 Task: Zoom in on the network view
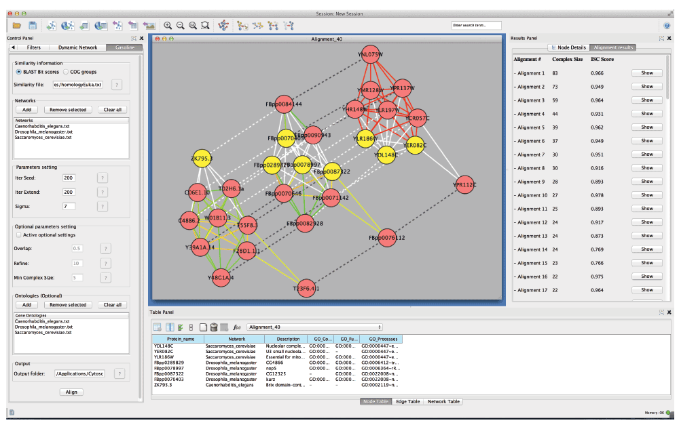pos(168,26)
